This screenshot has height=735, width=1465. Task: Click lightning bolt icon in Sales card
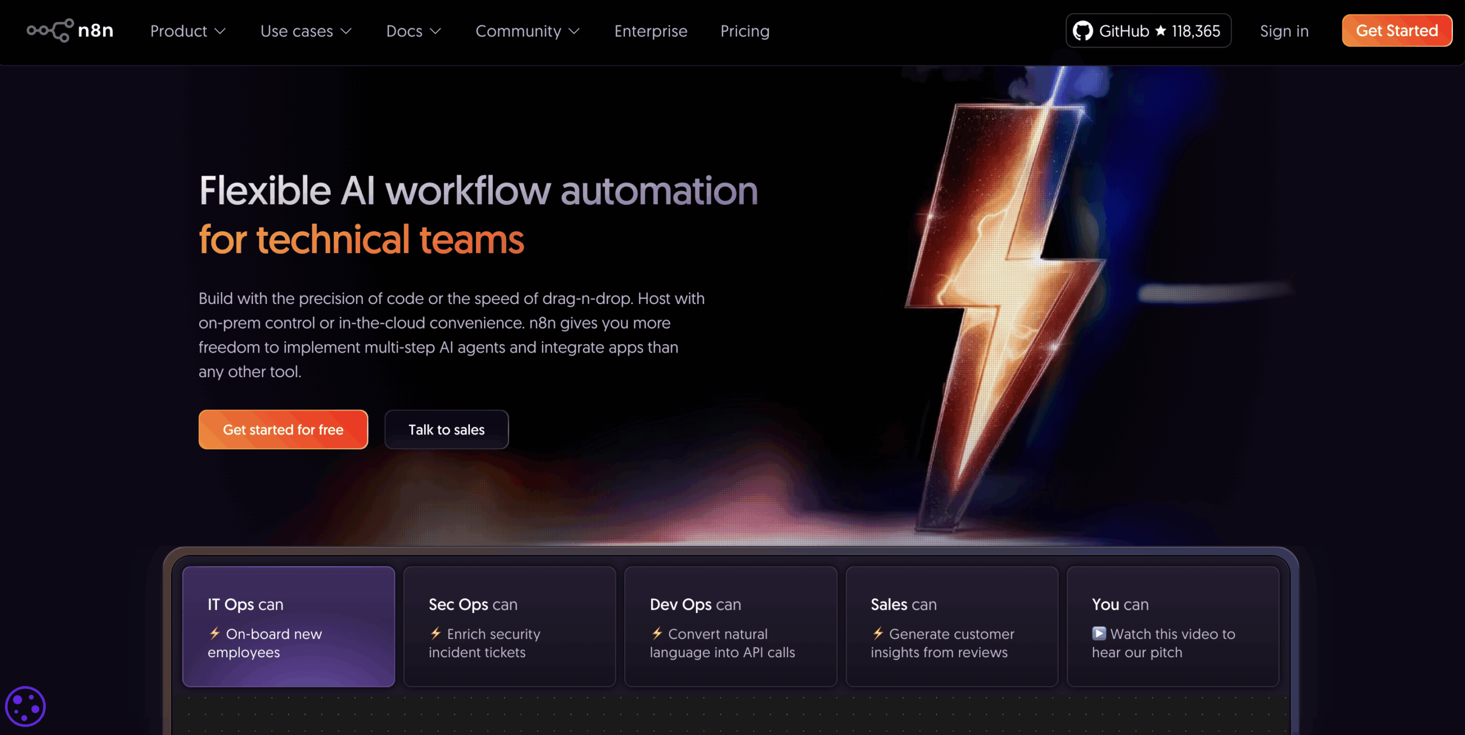tap(878, 633)
